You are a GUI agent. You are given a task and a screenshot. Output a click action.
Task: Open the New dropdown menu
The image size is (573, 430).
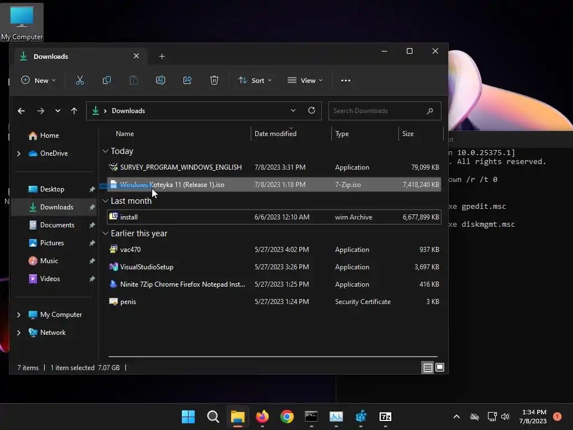(x=39, y=81)
